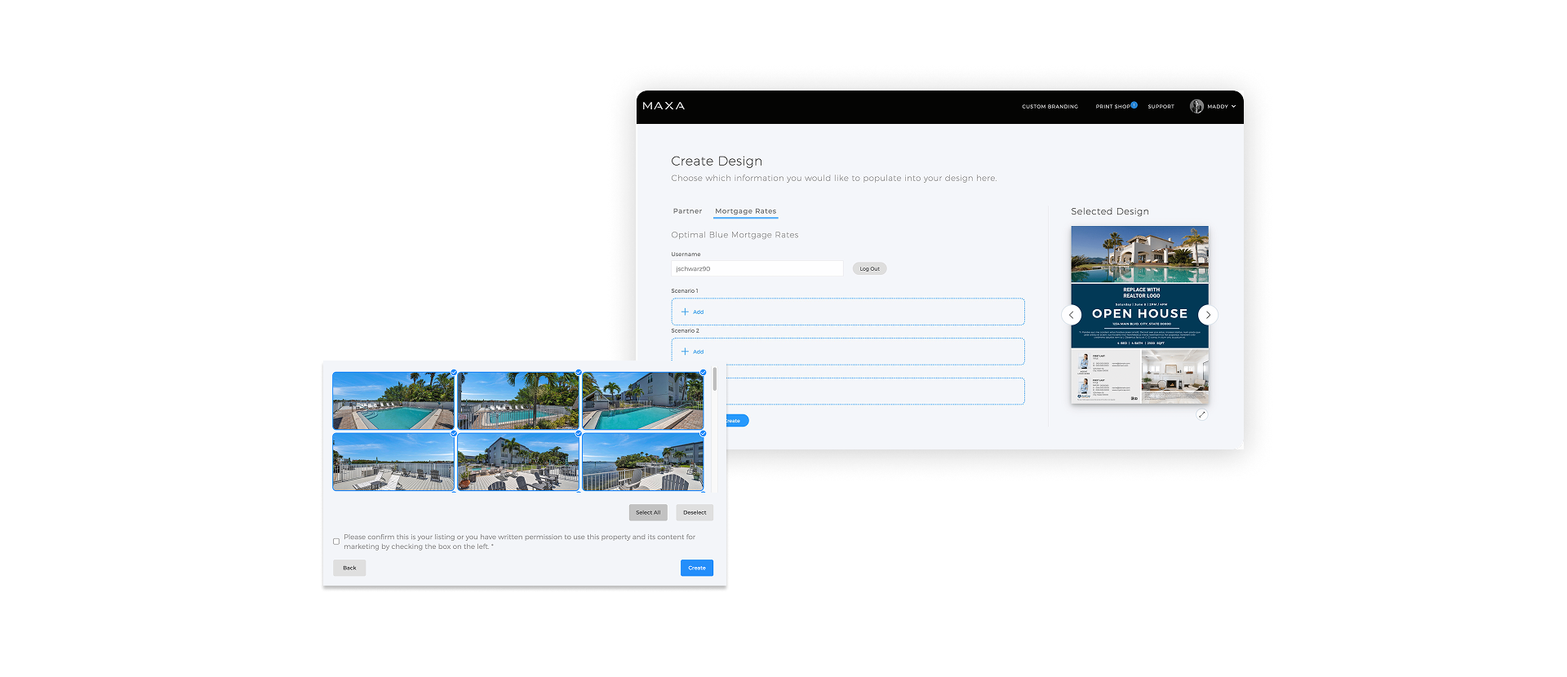Click the Create button in the photo dialog
Viewport: 1567px width, 677px height.
tap(697, 568)
